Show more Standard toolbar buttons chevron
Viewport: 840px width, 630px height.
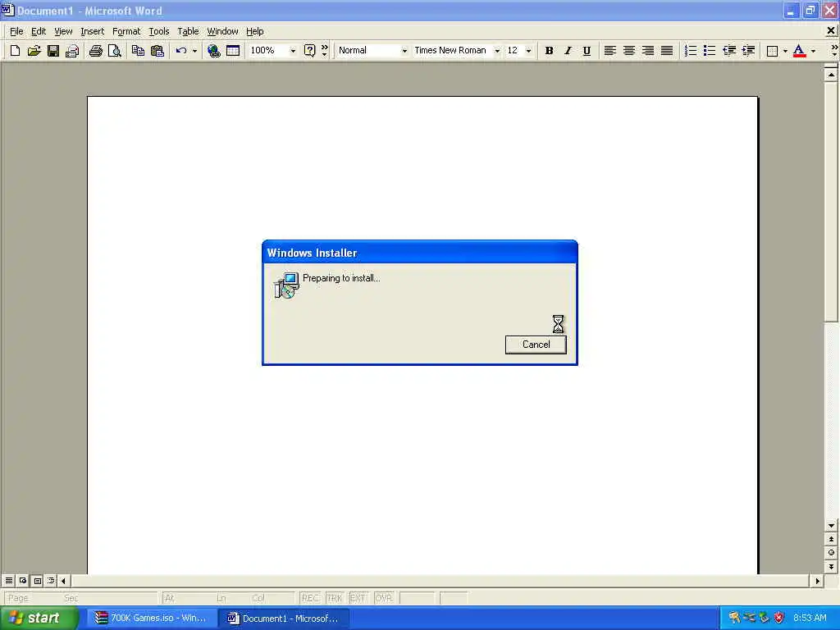click(325, 51)
